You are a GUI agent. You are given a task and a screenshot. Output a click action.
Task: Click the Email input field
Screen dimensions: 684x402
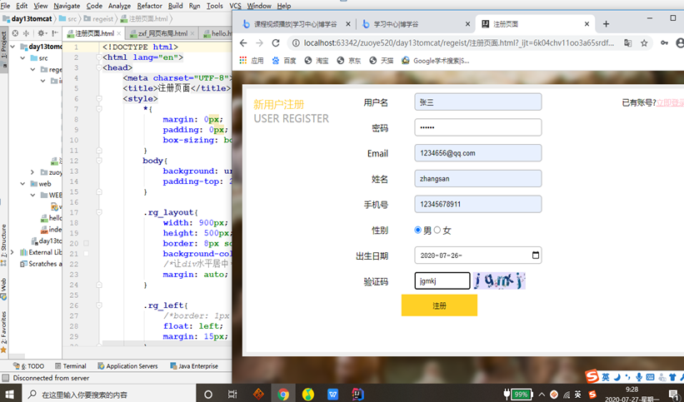[477, 153]
